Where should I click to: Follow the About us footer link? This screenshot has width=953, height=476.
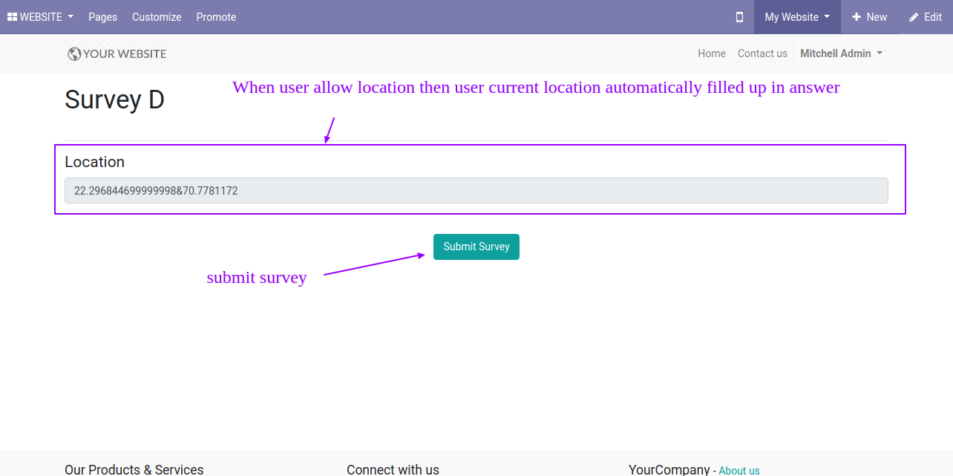(x=739, y=470)
